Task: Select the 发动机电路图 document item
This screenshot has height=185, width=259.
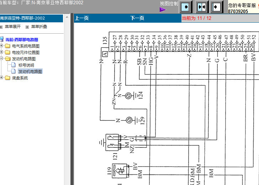Action: 30,72
